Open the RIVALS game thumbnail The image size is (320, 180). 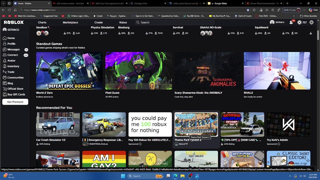click(277, 71)
